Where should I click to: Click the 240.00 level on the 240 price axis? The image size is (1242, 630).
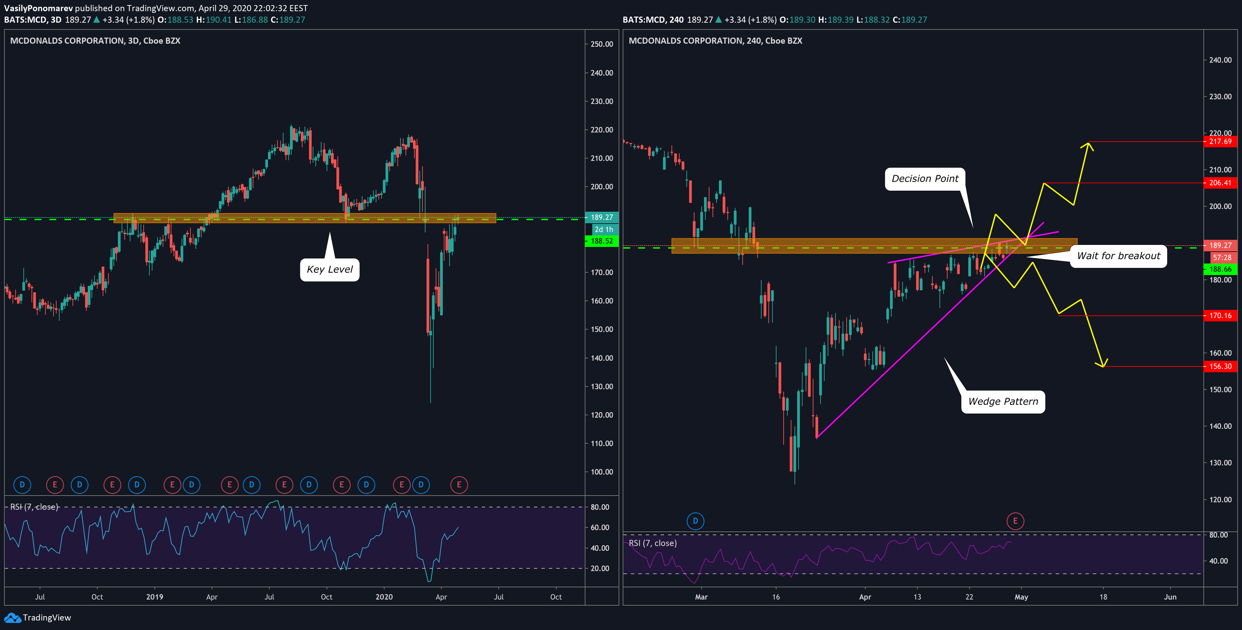1220,60
